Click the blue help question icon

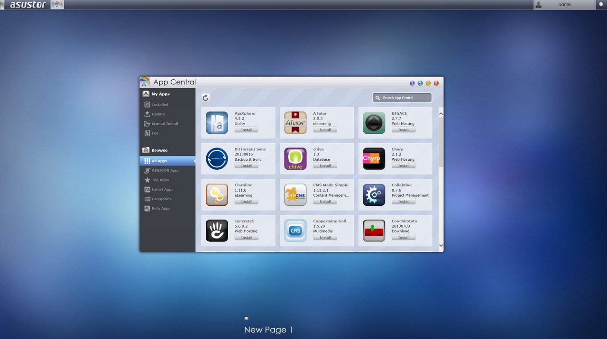420,83
